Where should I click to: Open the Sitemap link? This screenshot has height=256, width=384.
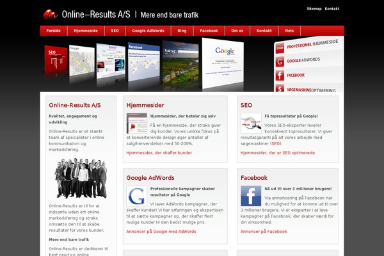314,9
